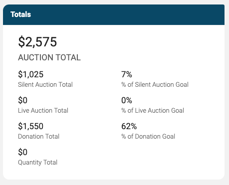Select the $1,550 donation amount

pyautogui.click(x=31, y=126)
